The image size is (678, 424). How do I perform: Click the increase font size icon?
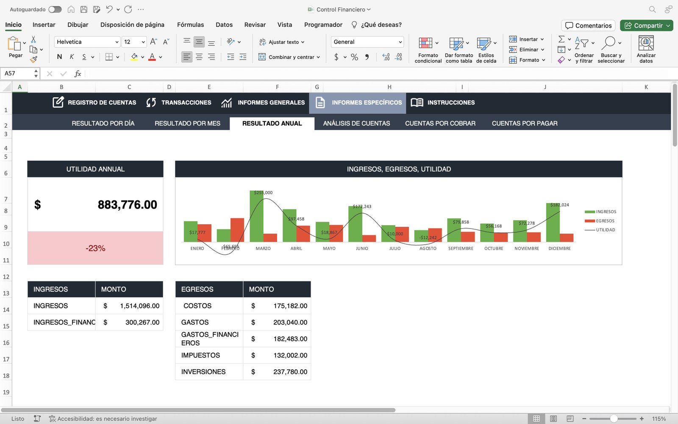pyautogui.click(x=153, y=42)
